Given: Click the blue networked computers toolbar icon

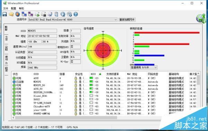Looking at the screenshot, I should (x=24, y=14).
